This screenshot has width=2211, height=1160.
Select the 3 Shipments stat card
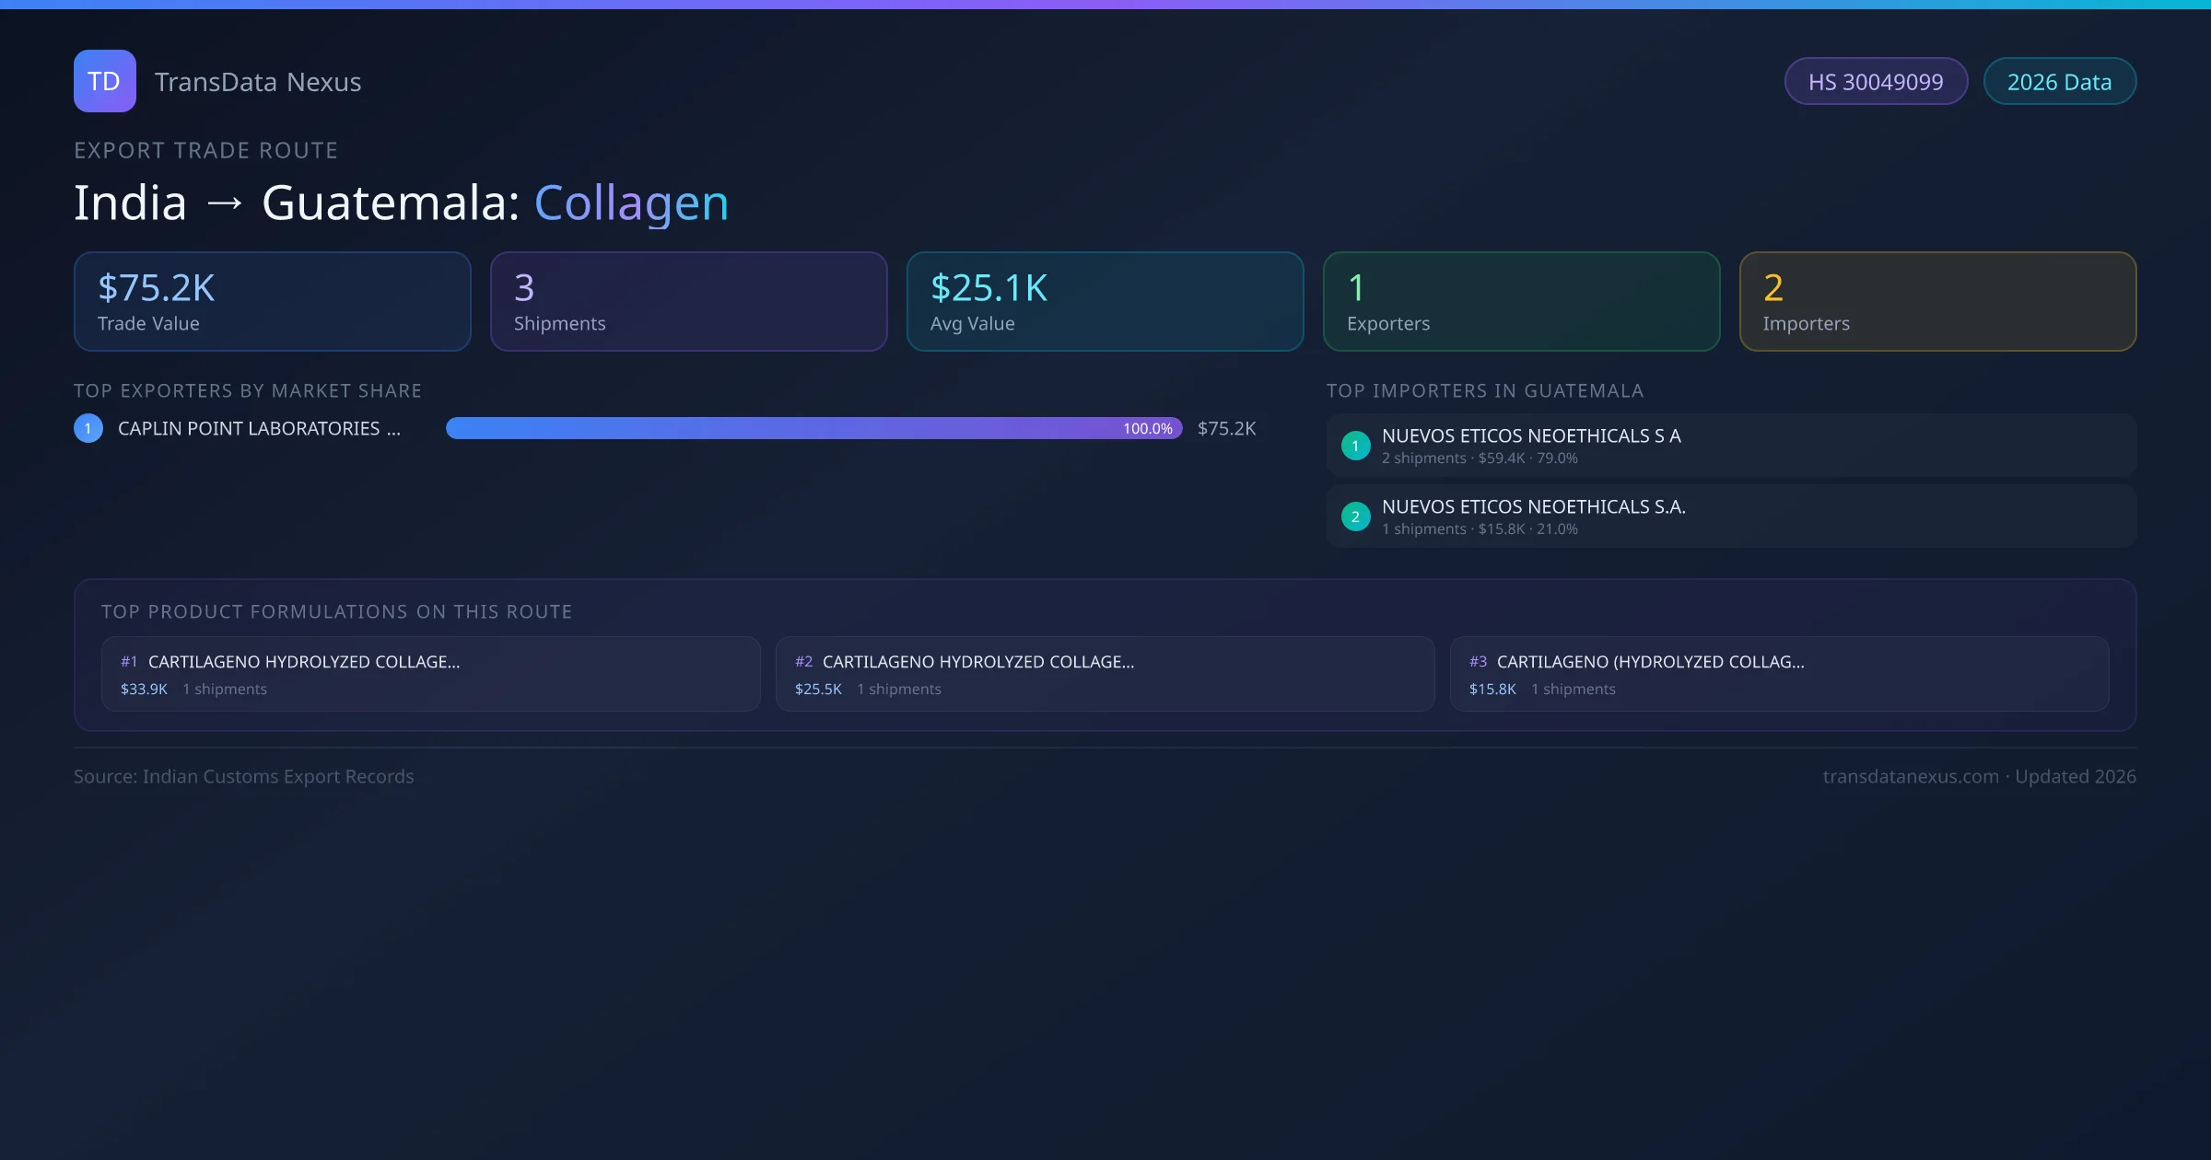[688, 302]
